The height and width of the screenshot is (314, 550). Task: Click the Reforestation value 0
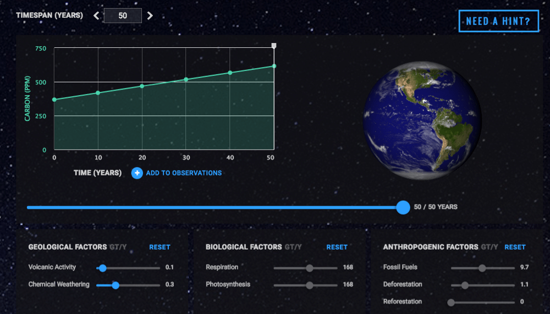tap(522, 302)
